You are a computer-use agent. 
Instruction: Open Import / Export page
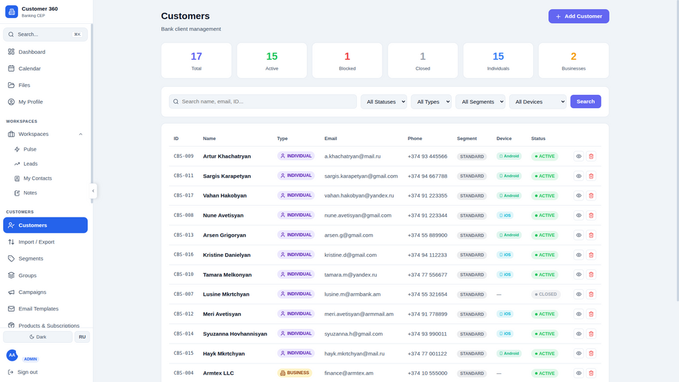(x=45, y=242)
